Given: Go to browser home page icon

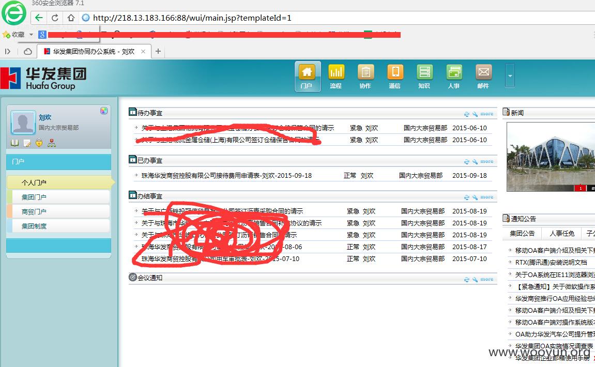Looking at the screenshot, I should pos(71,18).
